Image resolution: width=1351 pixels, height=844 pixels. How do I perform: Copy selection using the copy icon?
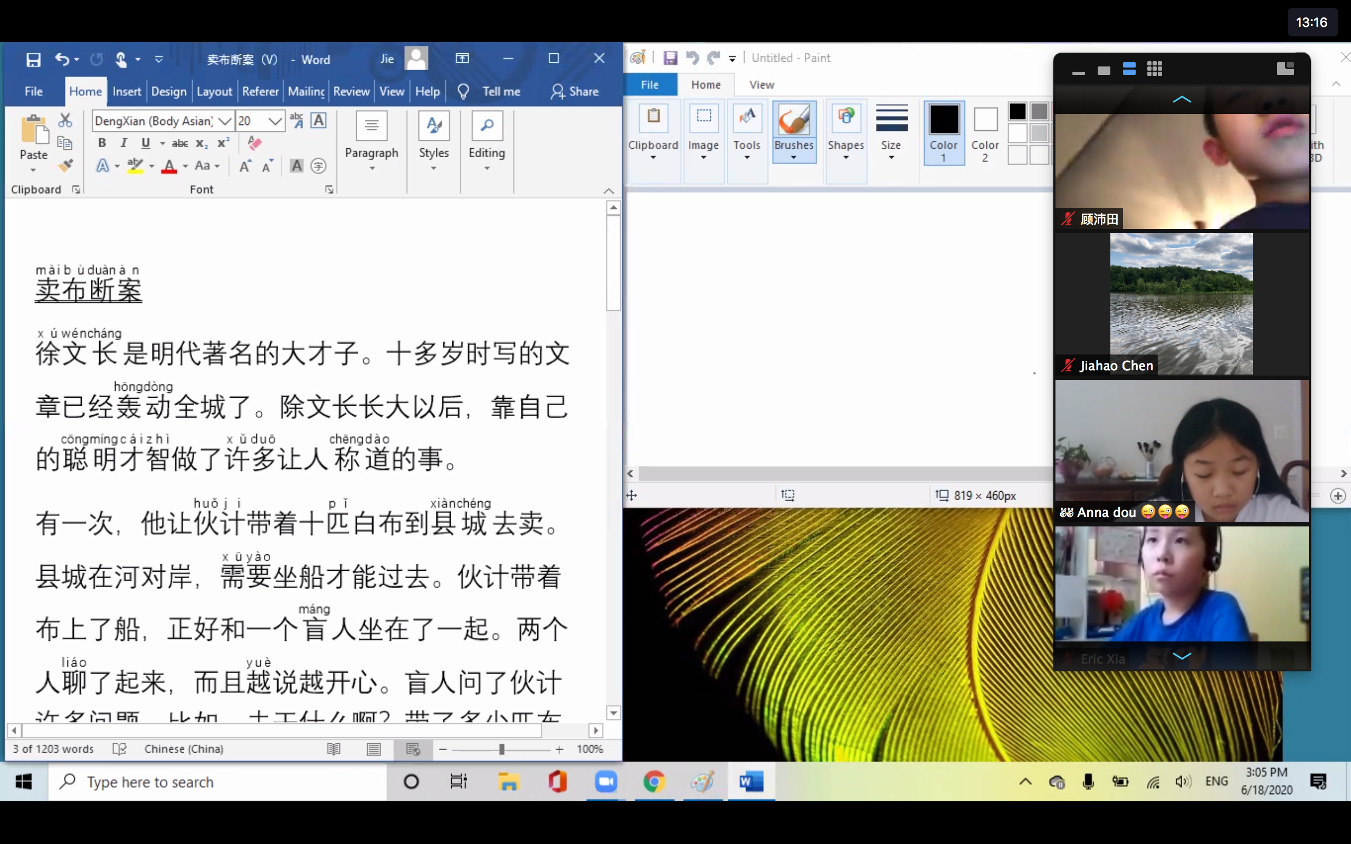click(x=65, y=143)
